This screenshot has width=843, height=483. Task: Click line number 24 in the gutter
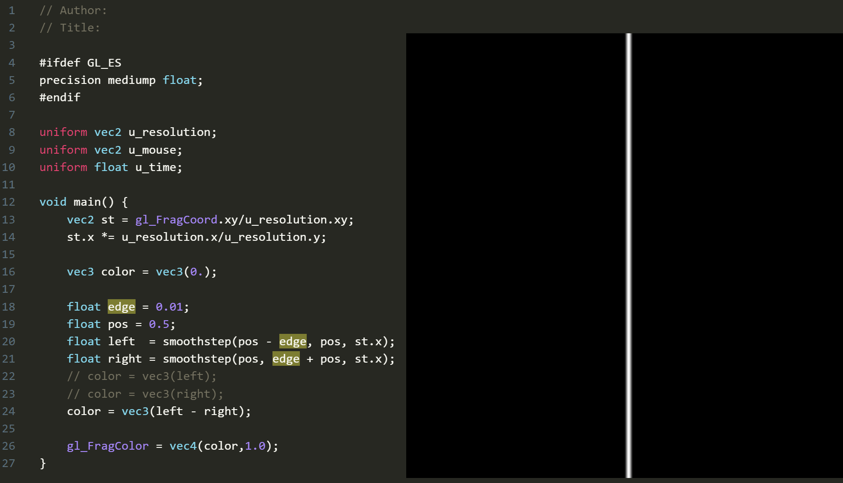click(x=9, y=411)
